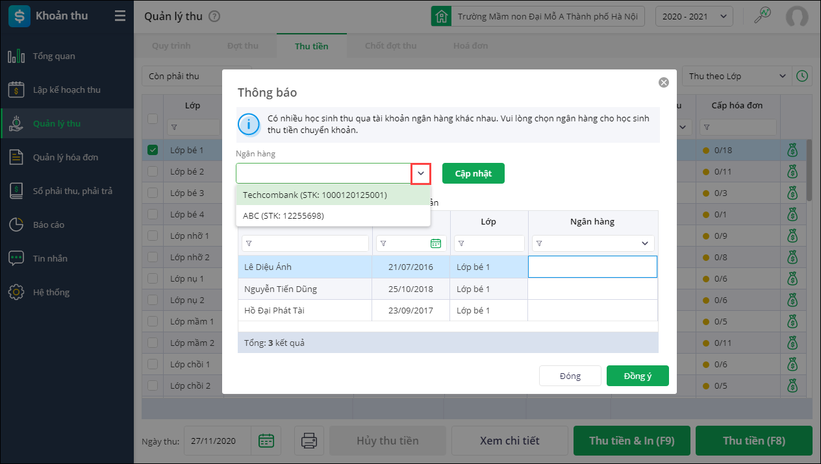Click the money bag icon for Lớp bé 1

click(x=792, y=151)
